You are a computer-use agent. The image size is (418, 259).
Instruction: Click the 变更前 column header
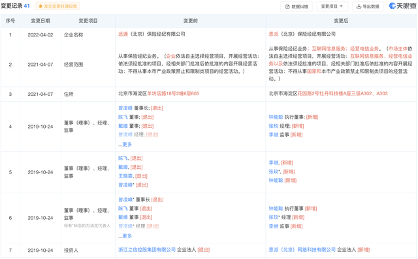190,21
